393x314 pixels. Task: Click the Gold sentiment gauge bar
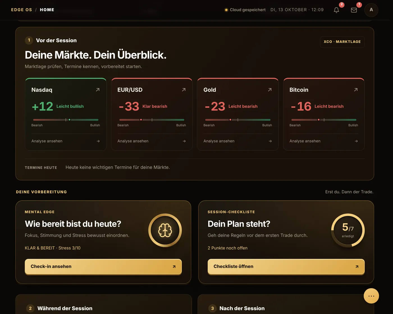pyautogui.click(x=238, y=120)
